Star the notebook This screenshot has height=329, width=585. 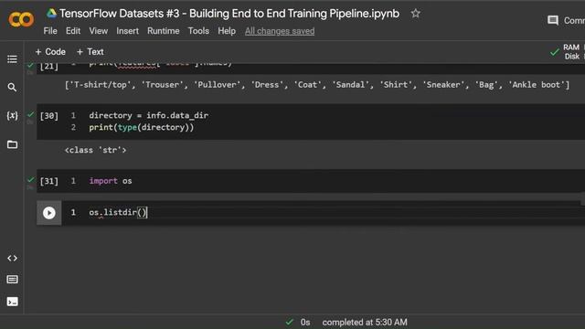(x=415, y=14)
